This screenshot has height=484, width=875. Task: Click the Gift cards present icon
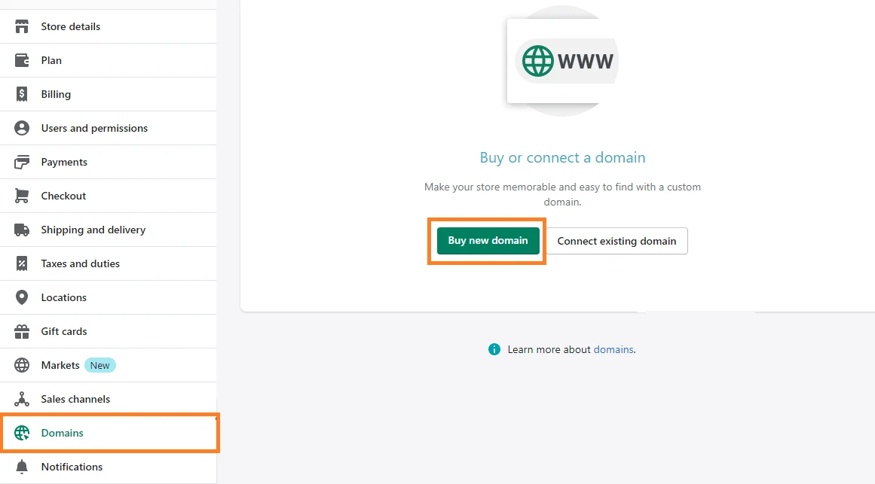click(22, 331)
